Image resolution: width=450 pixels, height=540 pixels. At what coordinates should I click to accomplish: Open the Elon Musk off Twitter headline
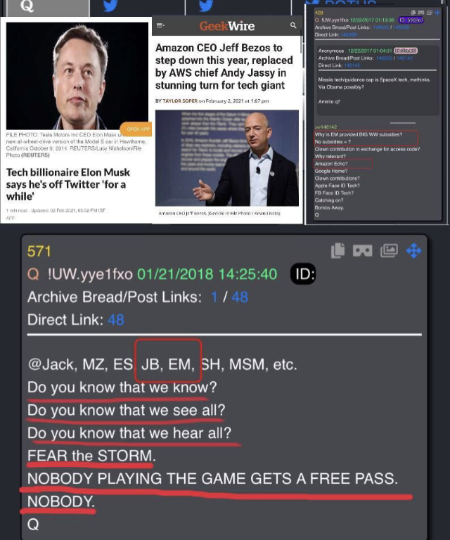(x=67, y=184)
